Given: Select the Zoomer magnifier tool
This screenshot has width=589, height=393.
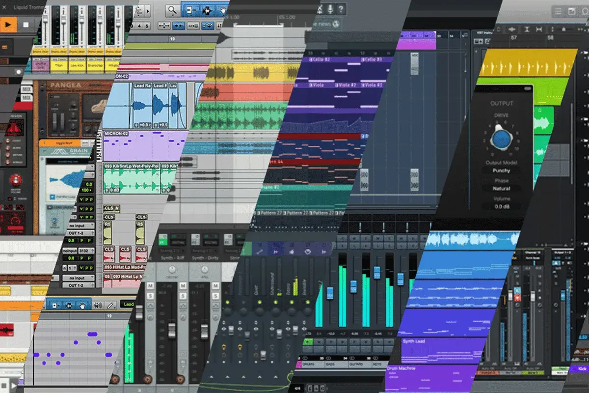Looking at the screenshot, I should click(x=172, y=9).
